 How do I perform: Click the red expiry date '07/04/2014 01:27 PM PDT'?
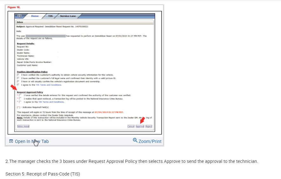click(109, 112)
